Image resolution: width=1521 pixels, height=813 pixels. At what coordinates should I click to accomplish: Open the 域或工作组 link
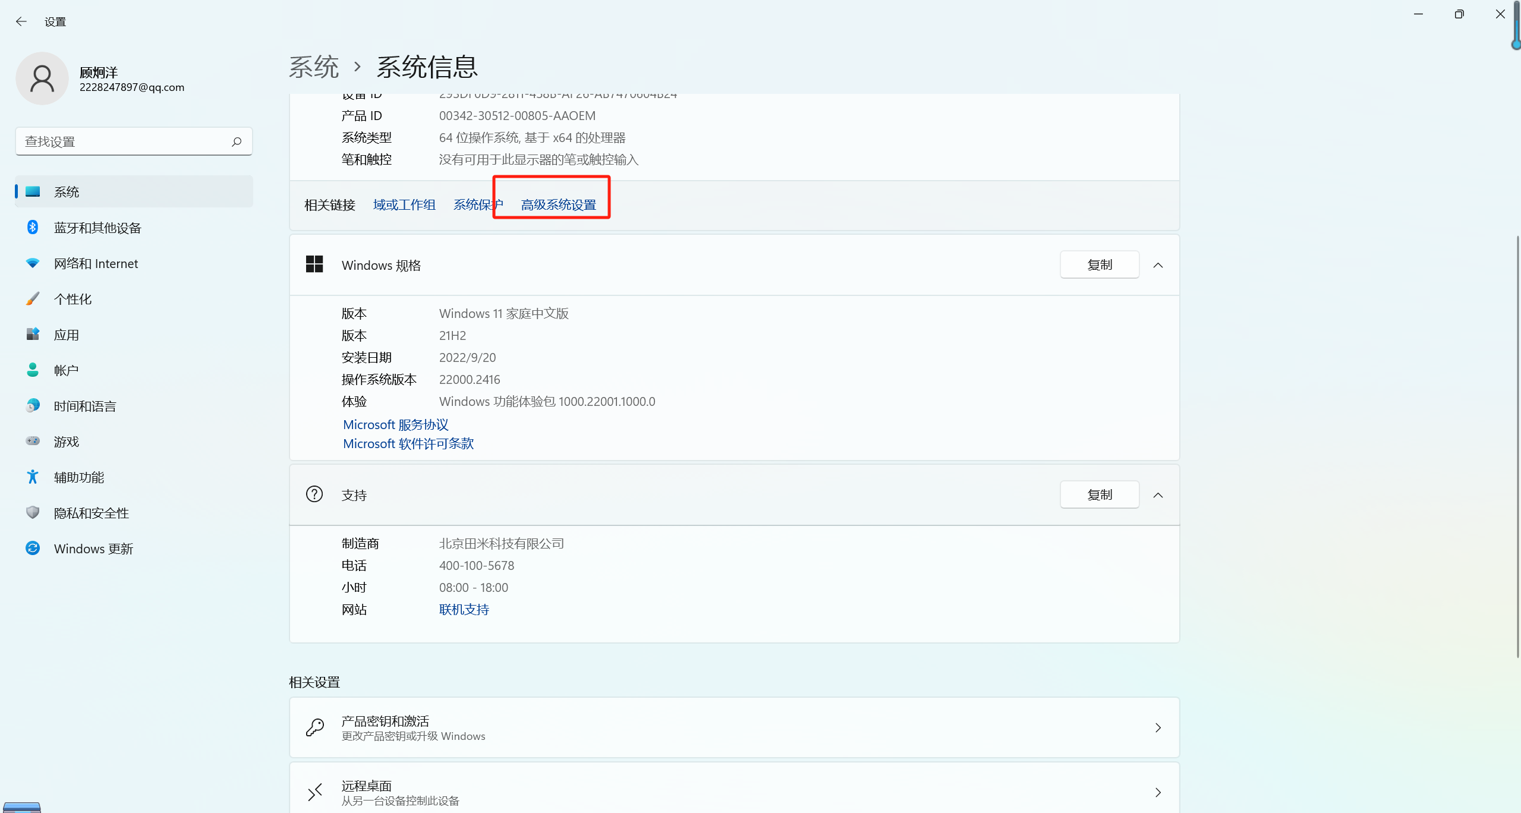coord(404,204)
